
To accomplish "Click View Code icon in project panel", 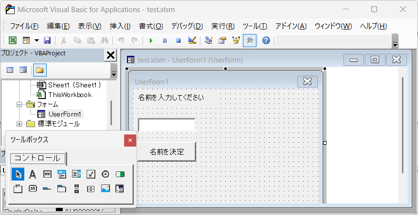I will [x=10, y=70].
